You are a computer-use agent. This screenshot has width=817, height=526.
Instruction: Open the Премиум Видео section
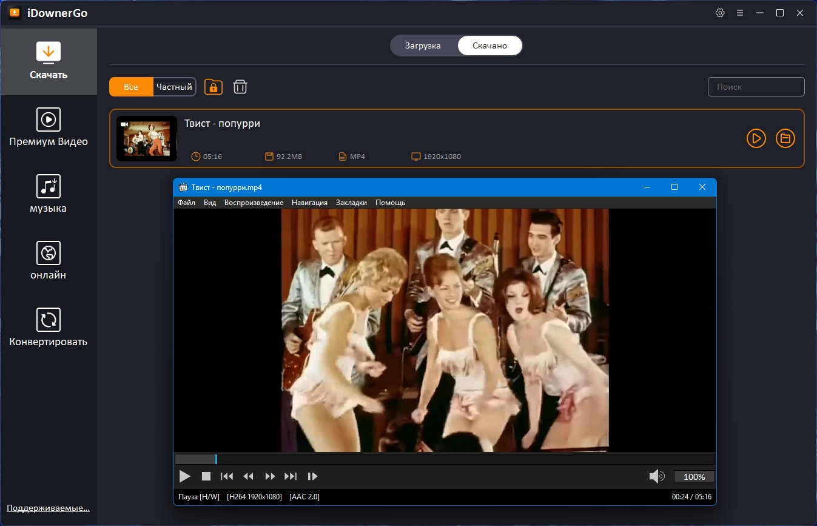coord(49,127)
